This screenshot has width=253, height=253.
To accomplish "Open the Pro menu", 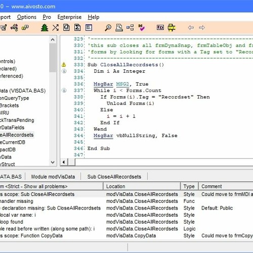I will (x=47, y=17).
